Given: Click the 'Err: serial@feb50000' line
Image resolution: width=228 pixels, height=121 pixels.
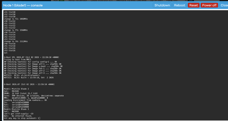Looking at the screenshot, I should point(17,107).
